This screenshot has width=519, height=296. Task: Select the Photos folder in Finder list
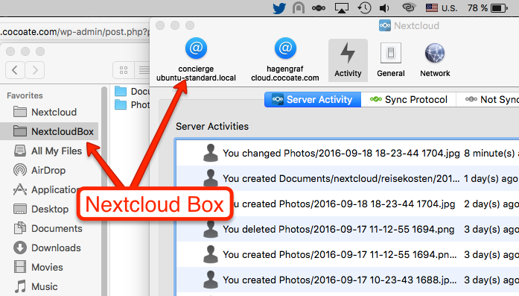[x=131, y=104]
